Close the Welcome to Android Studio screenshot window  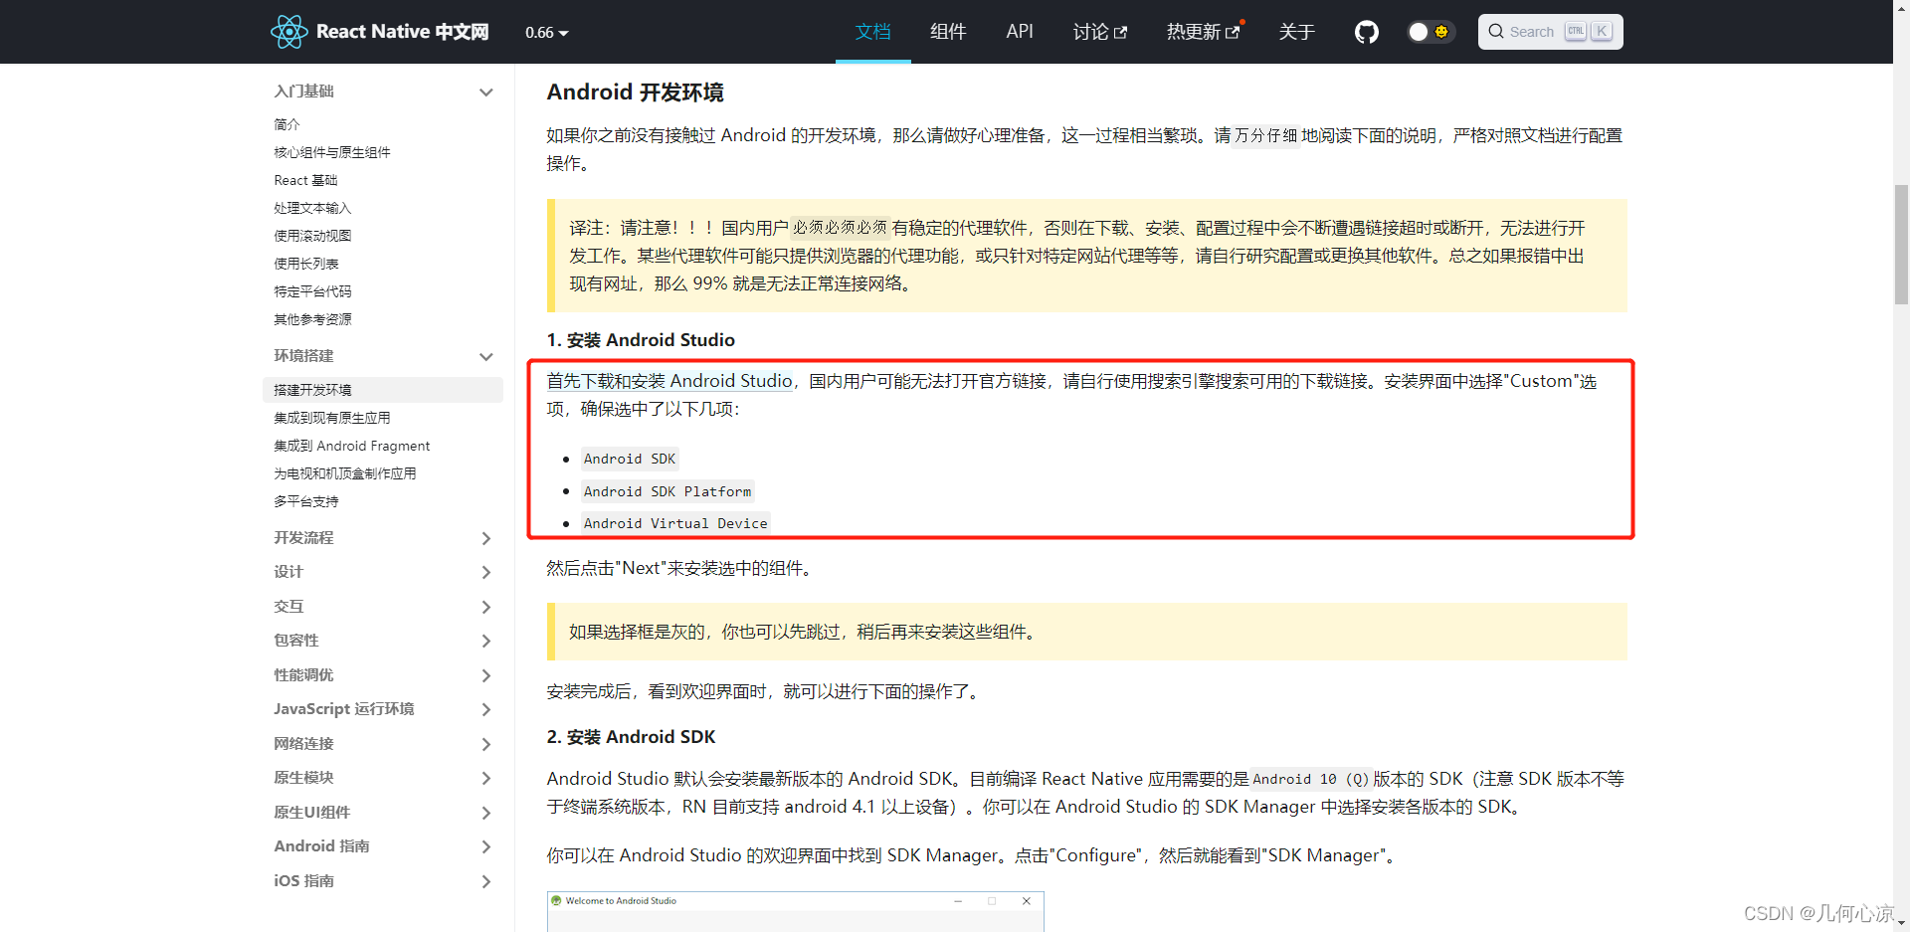(1026, 901)
